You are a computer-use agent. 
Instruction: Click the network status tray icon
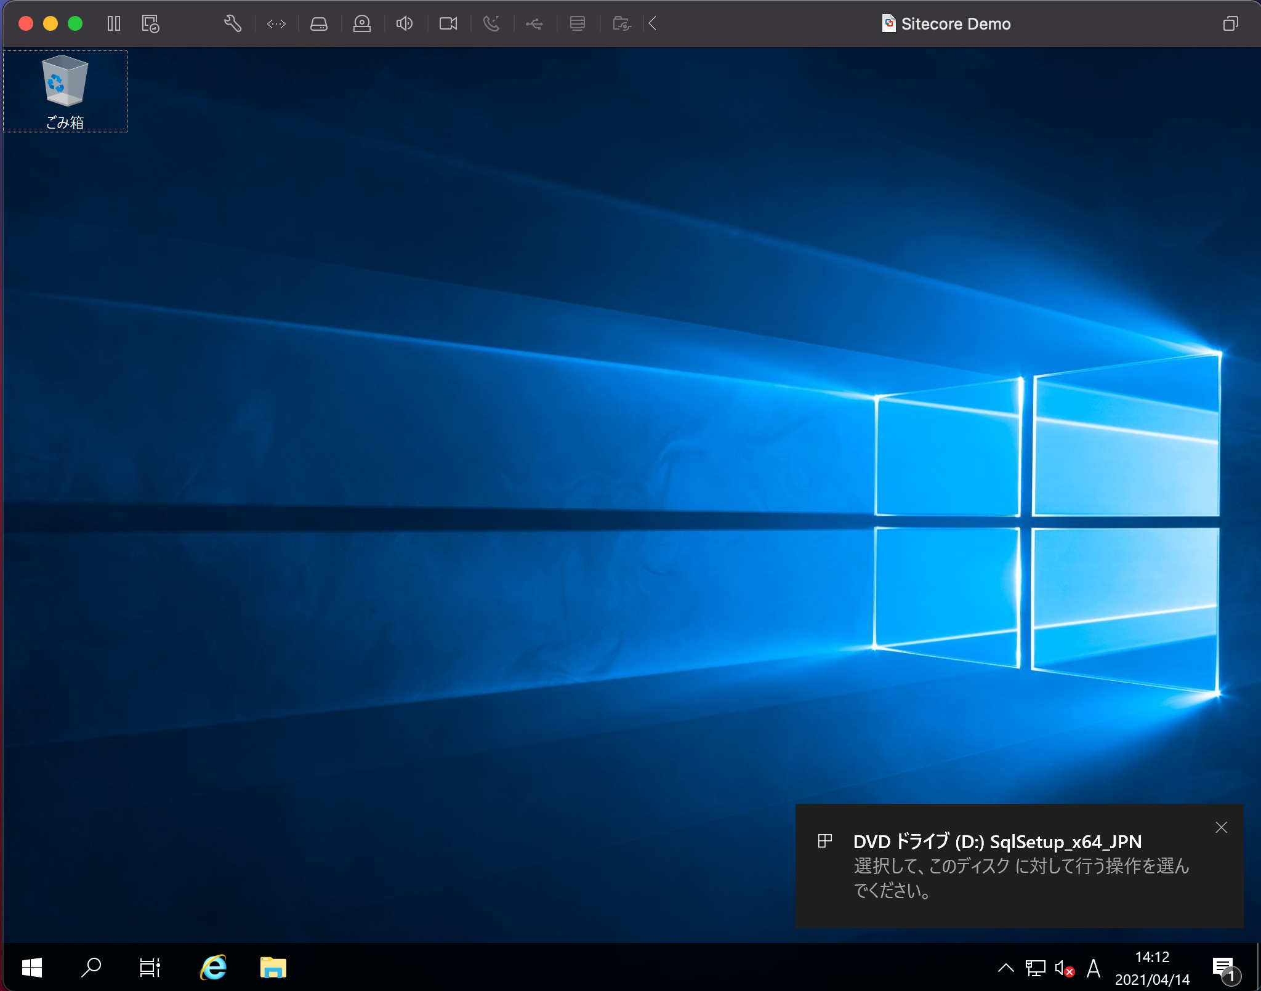click(1035, 968)
